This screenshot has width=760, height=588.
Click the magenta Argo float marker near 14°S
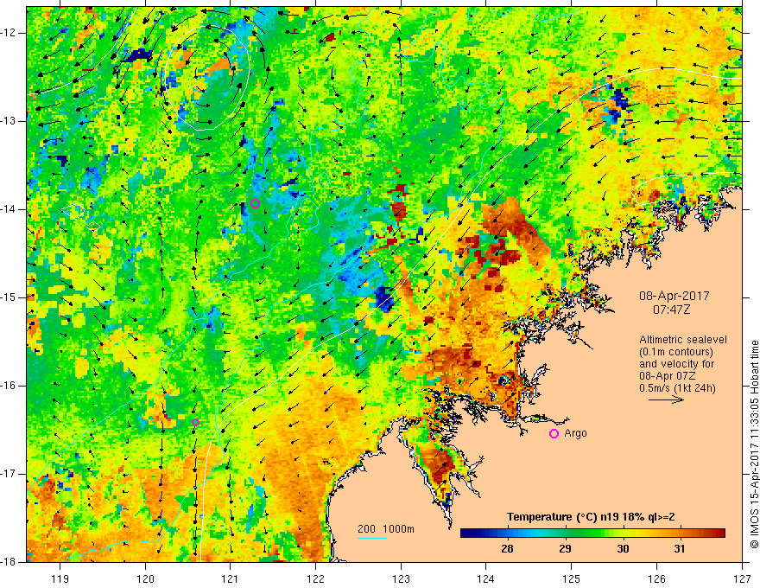[256, 204]
